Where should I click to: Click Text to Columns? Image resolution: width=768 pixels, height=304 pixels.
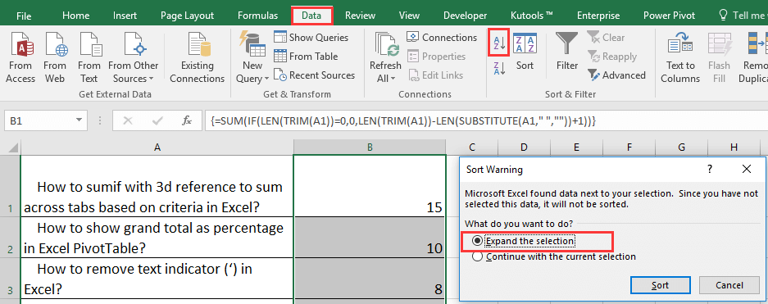coord(680,57)
